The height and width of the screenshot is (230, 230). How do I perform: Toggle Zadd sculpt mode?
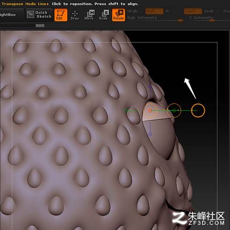tap(193, 11)
